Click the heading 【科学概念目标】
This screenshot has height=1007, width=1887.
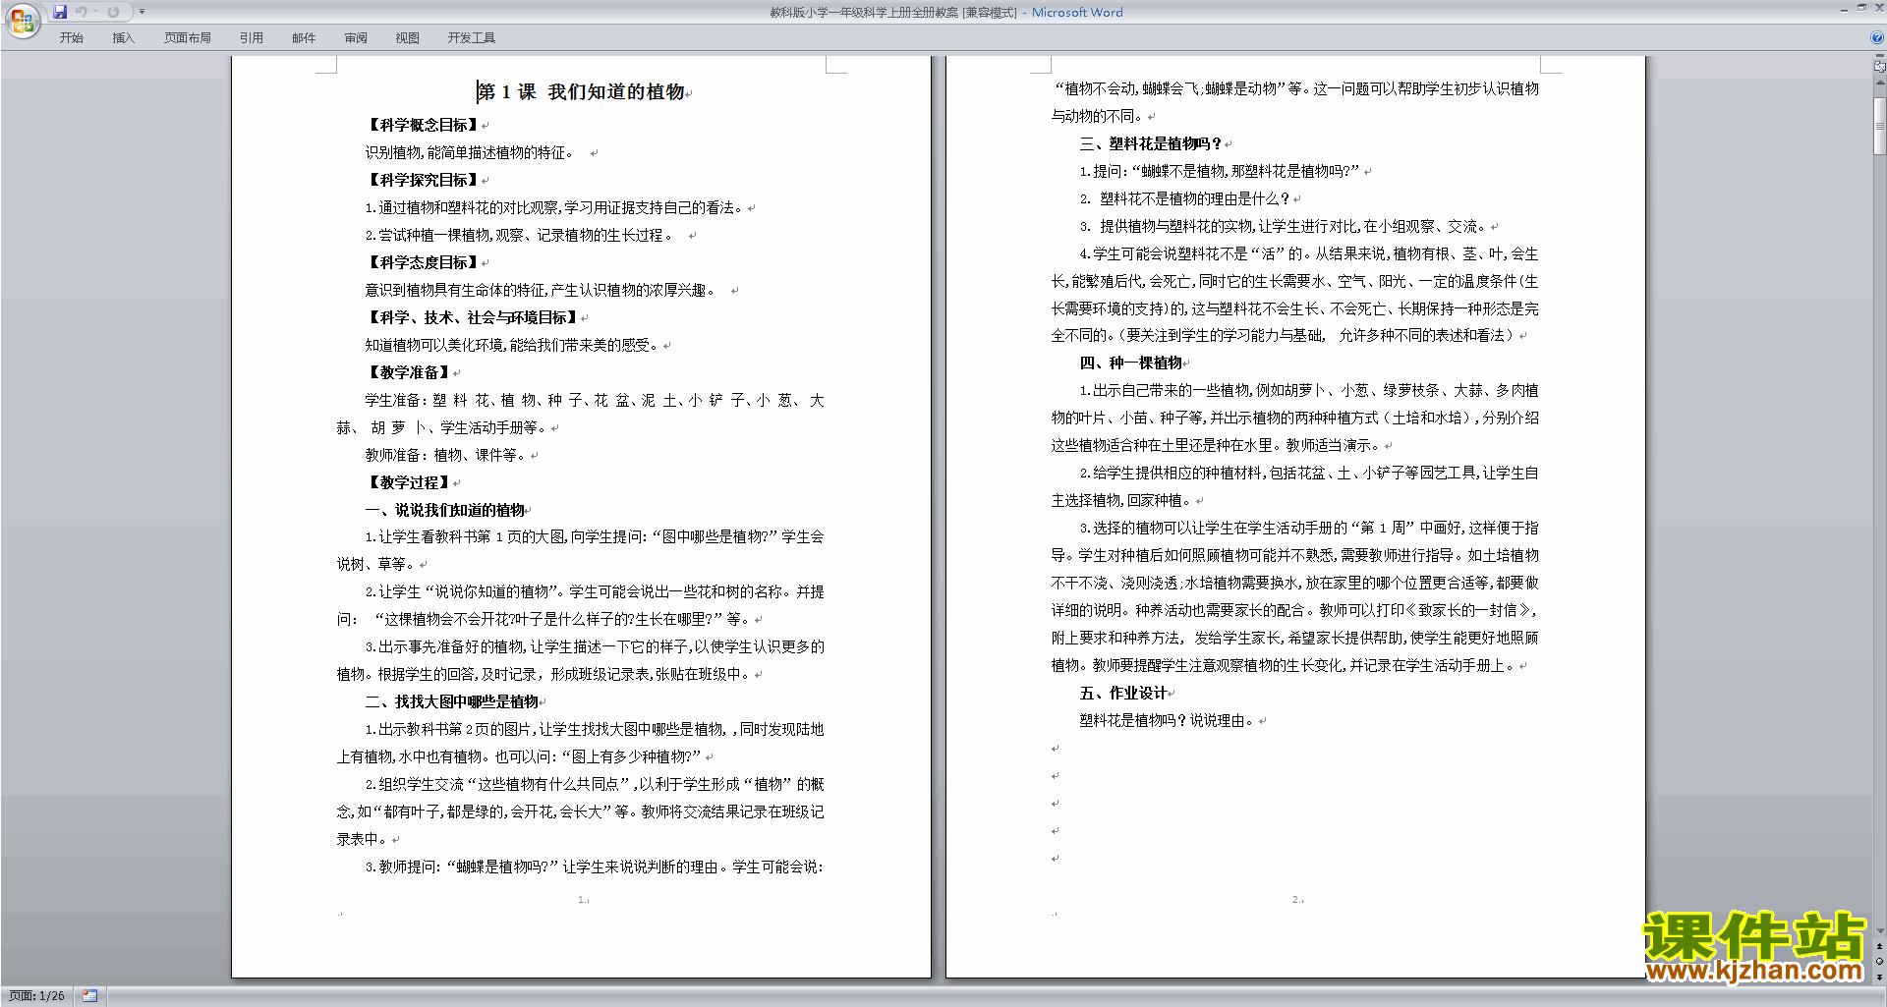(424, 125)
